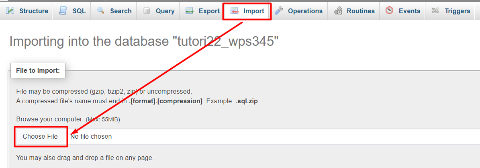
Task: Click the 'File to import:' legend
Action: (x=38, y=70)
